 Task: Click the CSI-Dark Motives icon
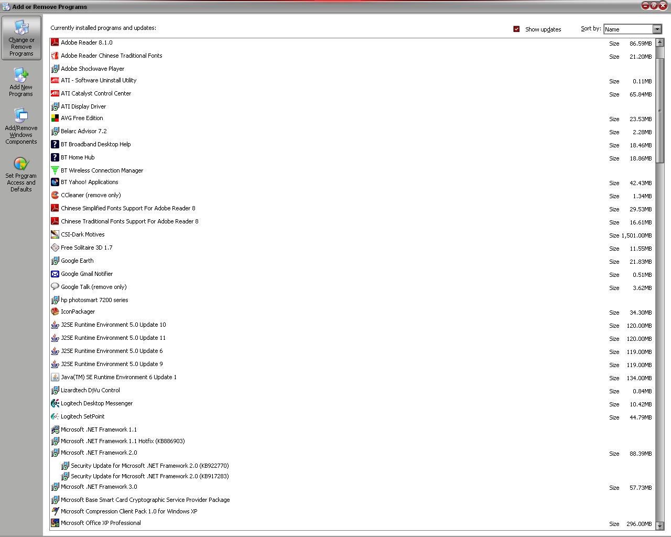(x=55, y=234)
